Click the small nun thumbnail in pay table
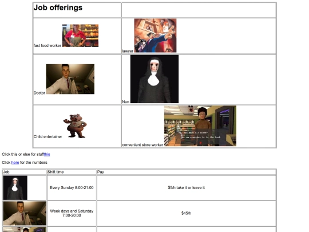The width and height of the screenshot is (309, 232). 15,188
